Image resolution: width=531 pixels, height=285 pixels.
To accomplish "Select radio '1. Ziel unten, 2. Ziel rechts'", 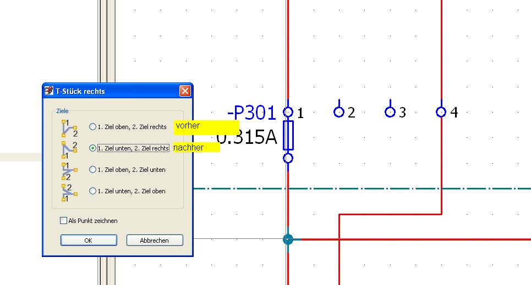I will [92, 148].
